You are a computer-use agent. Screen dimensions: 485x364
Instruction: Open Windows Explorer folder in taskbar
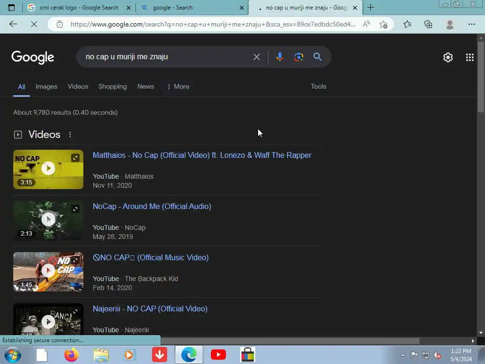click(x=101, y=355)
